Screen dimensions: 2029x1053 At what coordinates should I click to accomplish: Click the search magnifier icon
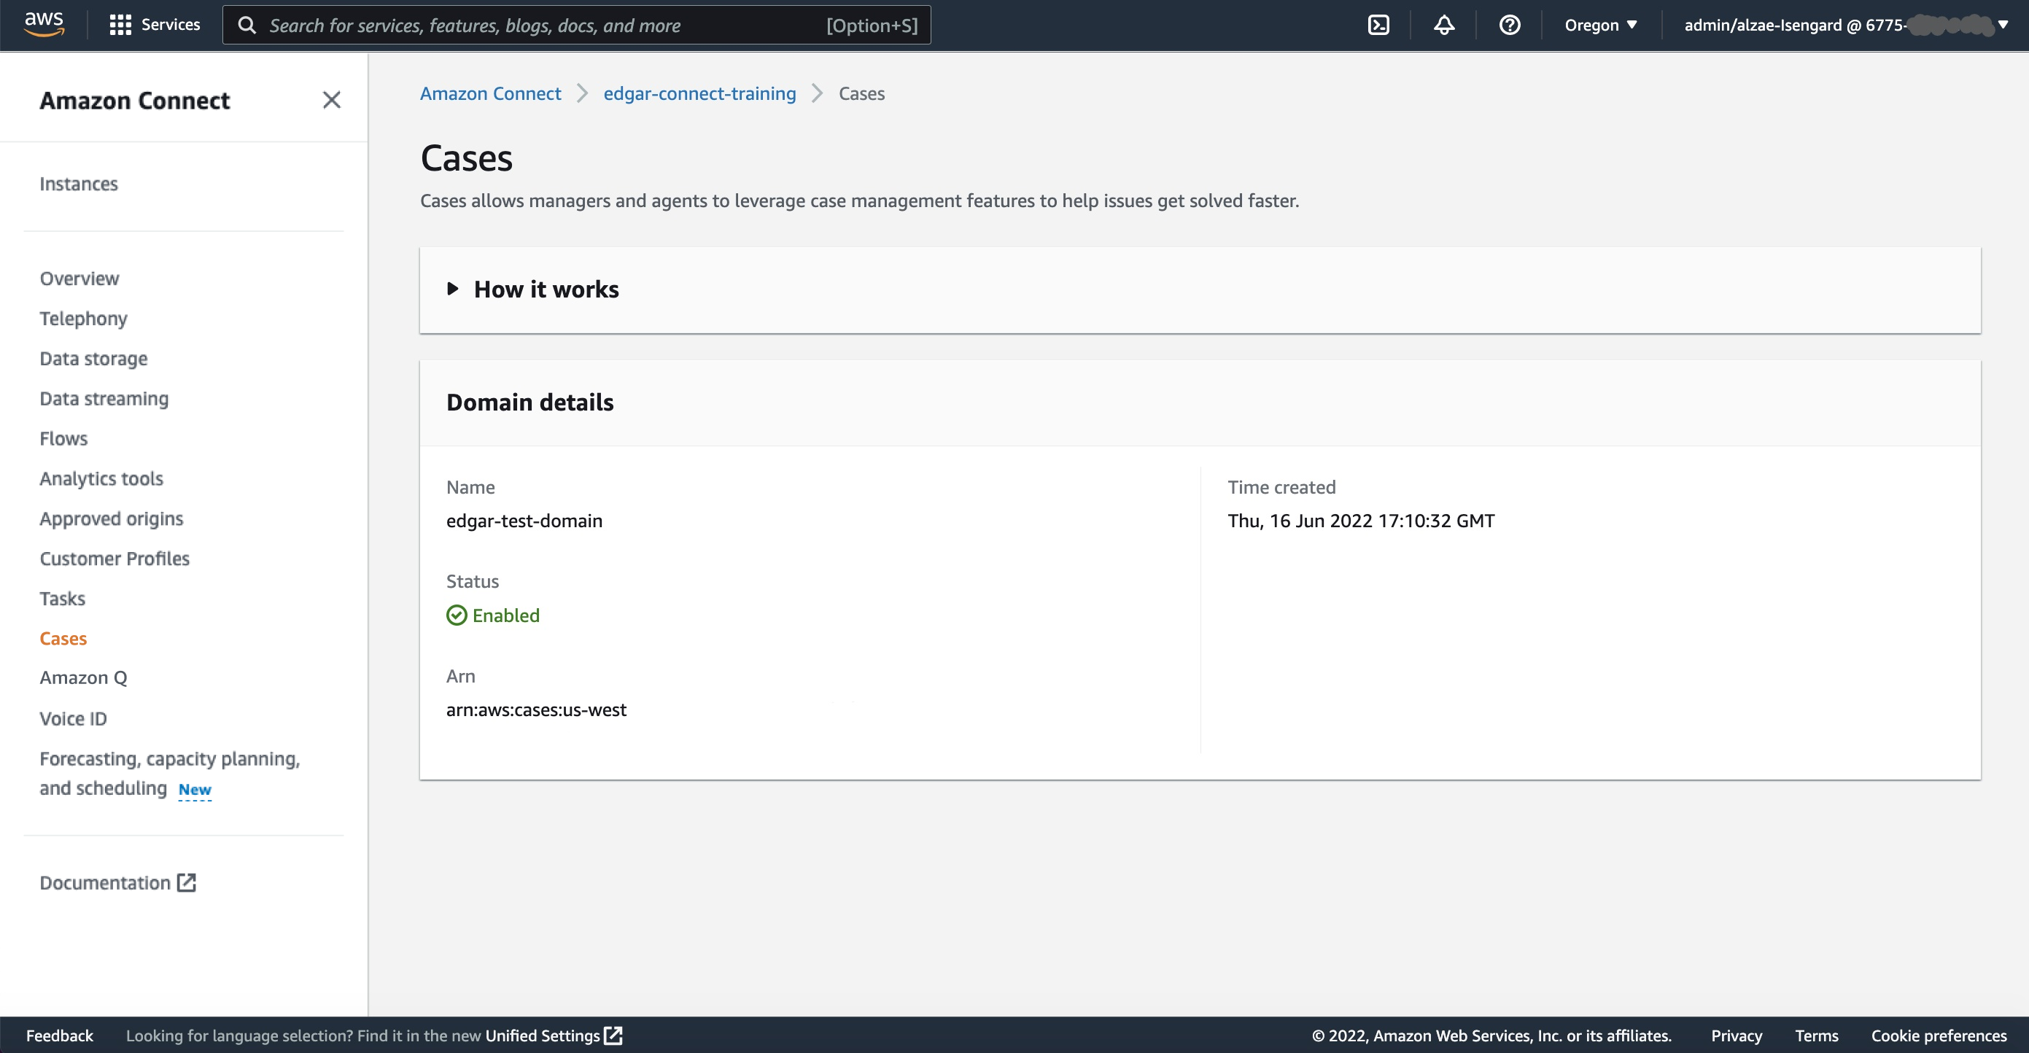coord(247,26)
